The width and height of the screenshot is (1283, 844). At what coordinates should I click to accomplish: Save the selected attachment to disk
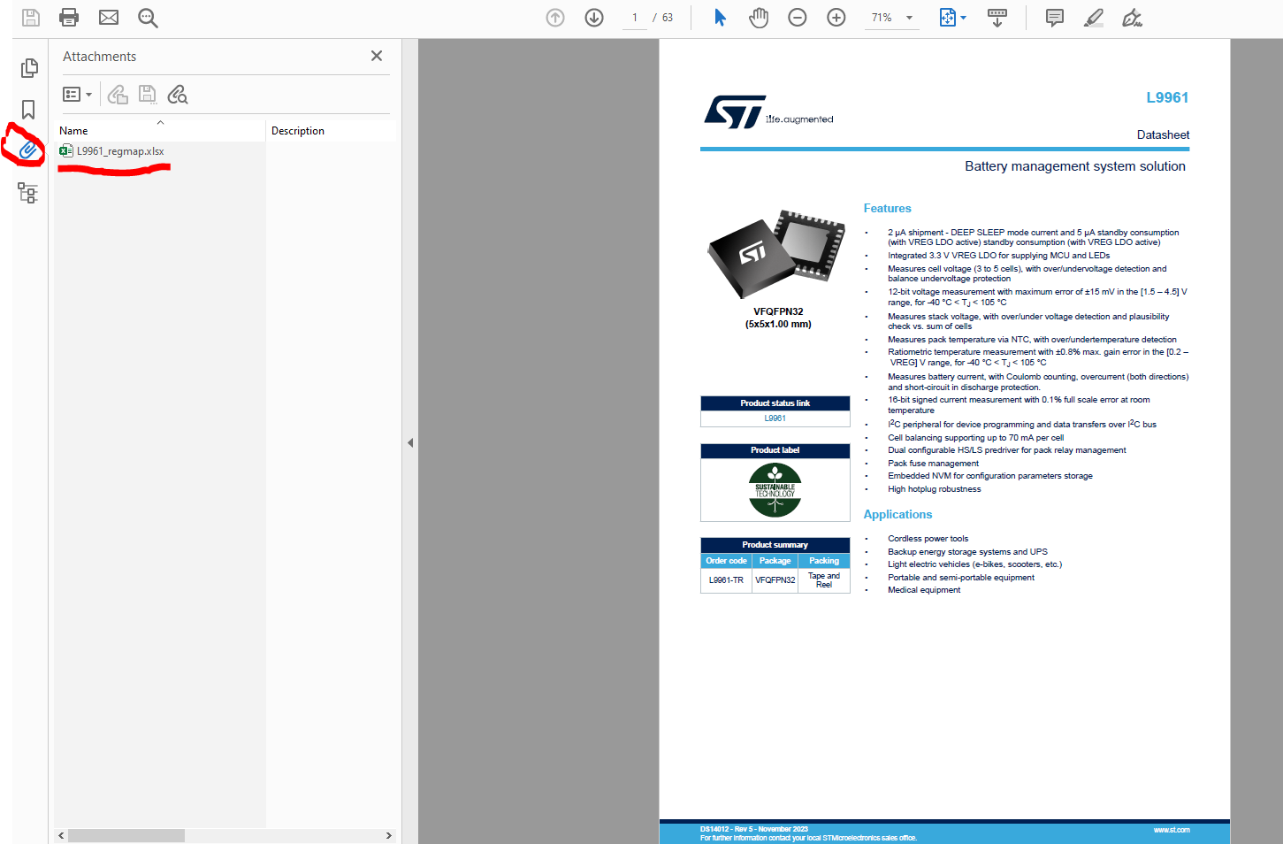coord(148,94)
